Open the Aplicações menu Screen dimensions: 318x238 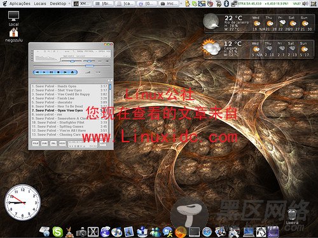[x=20, y=4]
